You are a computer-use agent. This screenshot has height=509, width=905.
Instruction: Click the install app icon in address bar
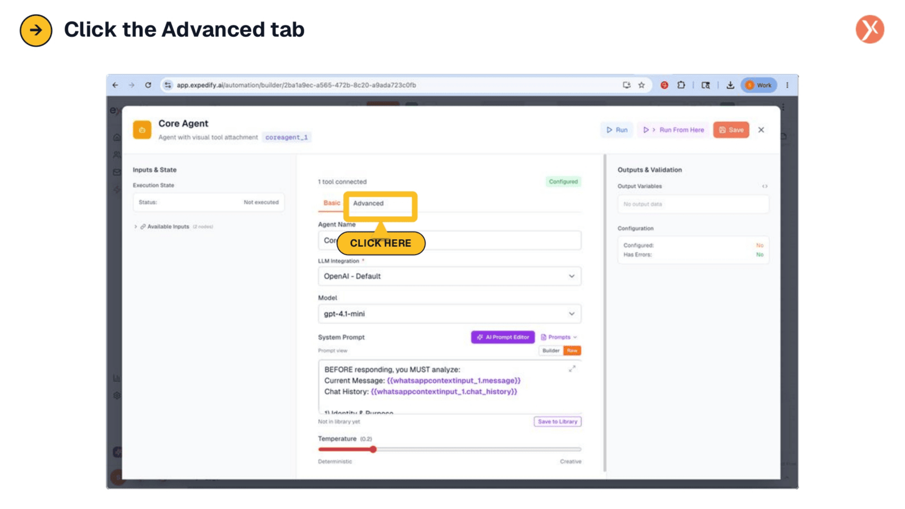coord(627,85)
